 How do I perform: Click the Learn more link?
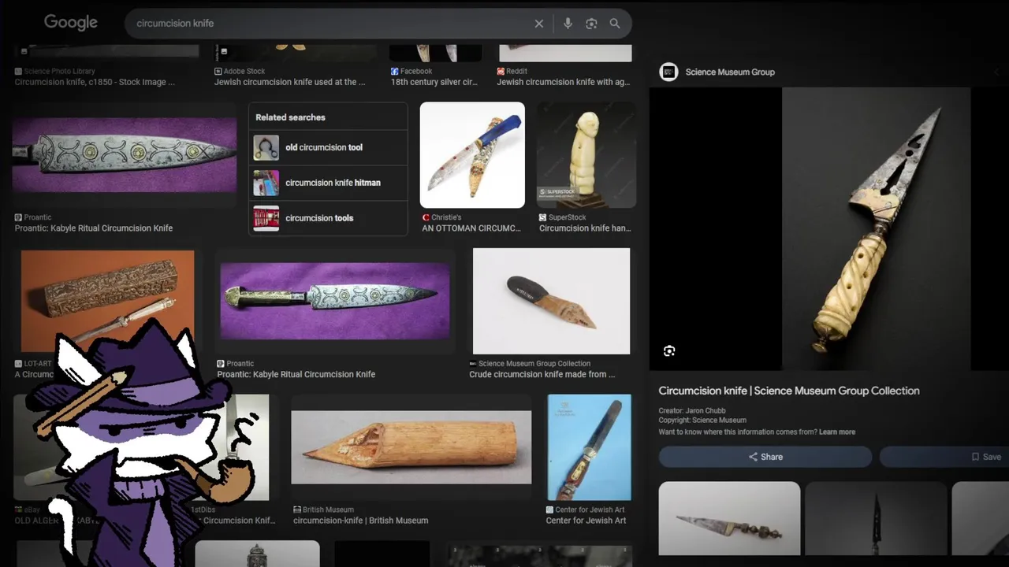coord(837,432)
